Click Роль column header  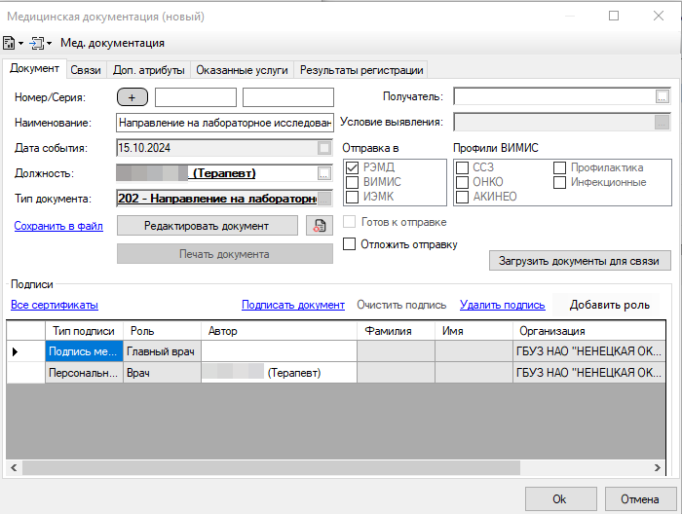pos(162,331)
